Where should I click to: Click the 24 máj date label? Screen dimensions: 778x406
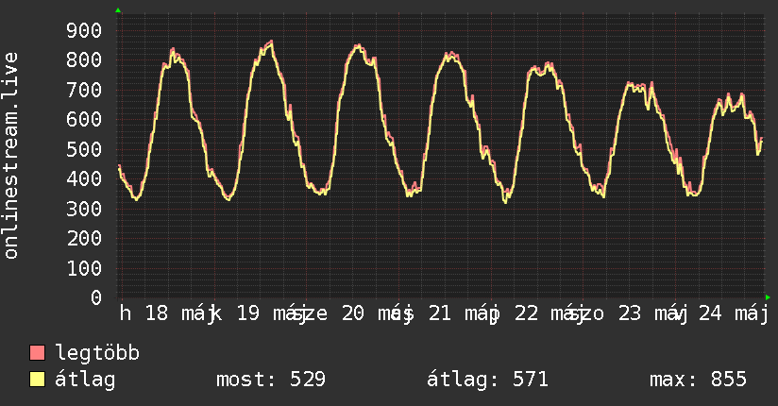pyautogui.click(x=734, y=314)
